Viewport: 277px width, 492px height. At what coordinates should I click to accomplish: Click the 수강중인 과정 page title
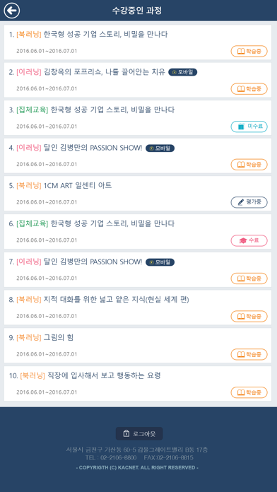tap(137, 11)
